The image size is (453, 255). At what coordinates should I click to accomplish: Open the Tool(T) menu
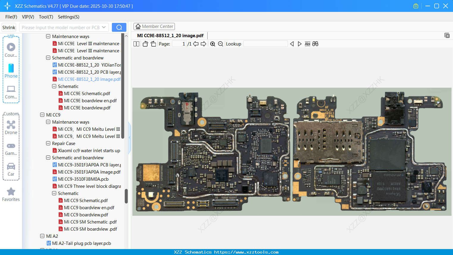click(46, 17)
